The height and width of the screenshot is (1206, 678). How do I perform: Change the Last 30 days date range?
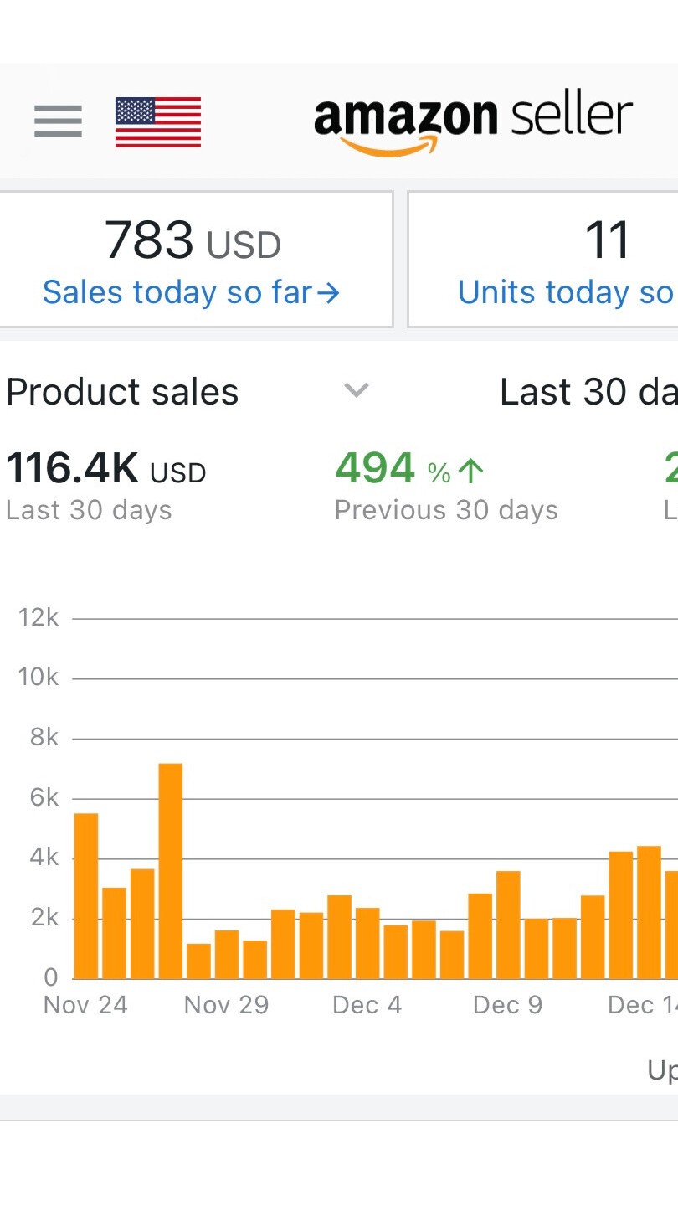pyautogui.click(x=588, y=392)
